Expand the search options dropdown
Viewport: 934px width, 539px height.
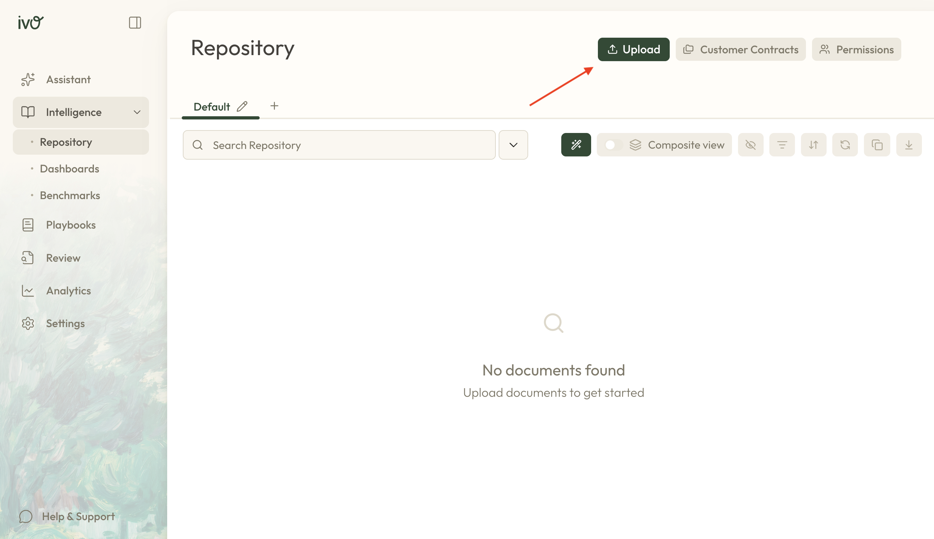coord(513,145)
